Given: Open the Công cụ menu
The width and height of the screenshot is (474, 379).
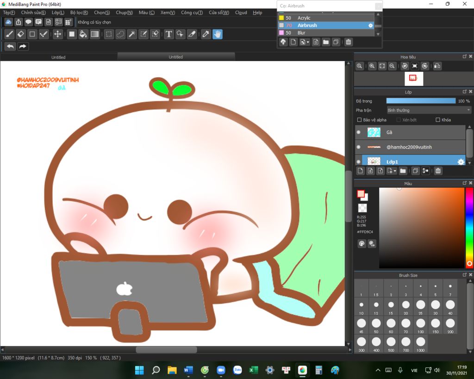Looking at the screenshot, I should [x=192, y=12].
